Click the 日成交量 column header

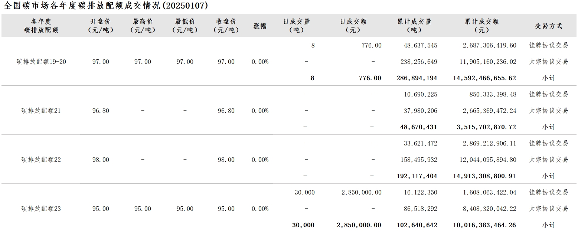pos(296,26)
